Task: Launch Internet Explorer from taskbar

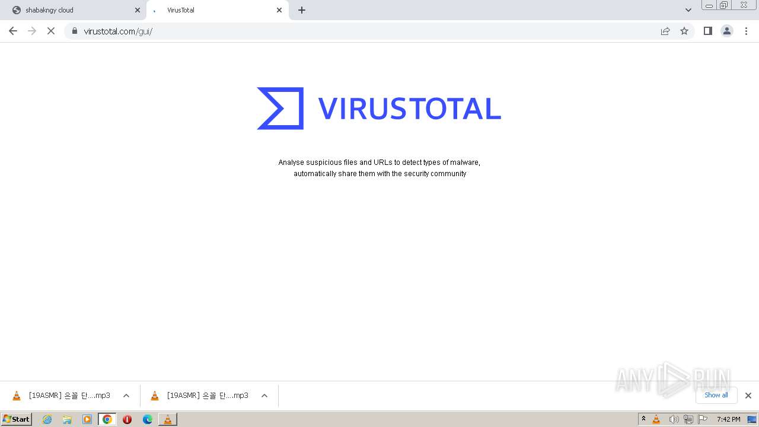Action: 47,419
